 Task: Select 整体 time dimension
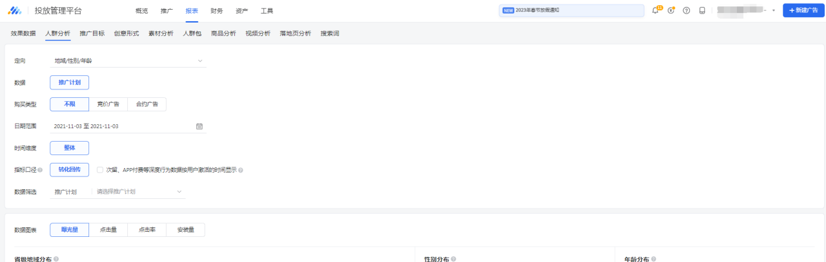[x=69, y=148]
